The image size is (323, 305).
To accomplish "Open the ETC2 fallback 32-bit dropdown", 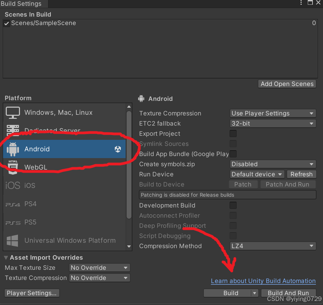I will (x=273, y=124).
